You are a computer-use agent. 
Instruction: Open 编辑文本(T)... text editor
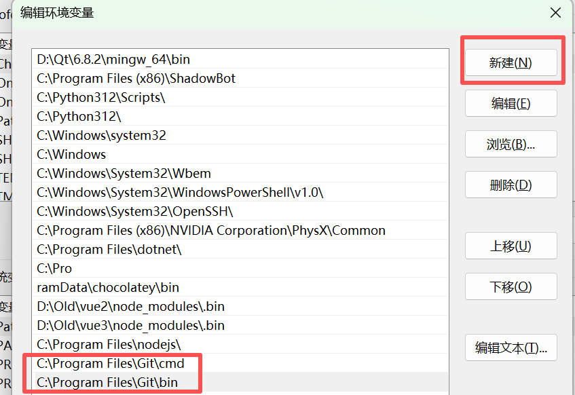(511, 347)
